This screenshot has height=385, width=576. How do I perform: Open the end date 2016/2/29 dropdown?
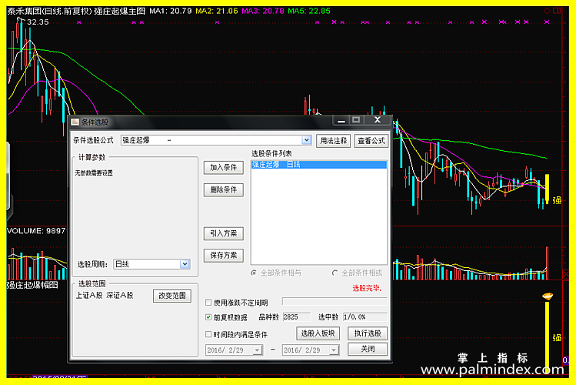(x=334, y=350)
